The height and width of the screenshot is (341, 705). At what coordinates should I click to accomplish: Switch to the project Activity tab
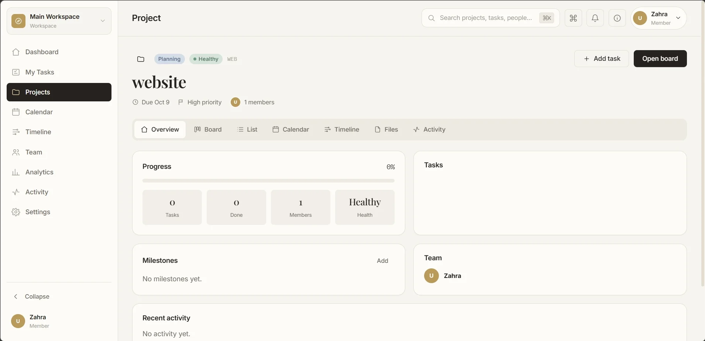429,129
